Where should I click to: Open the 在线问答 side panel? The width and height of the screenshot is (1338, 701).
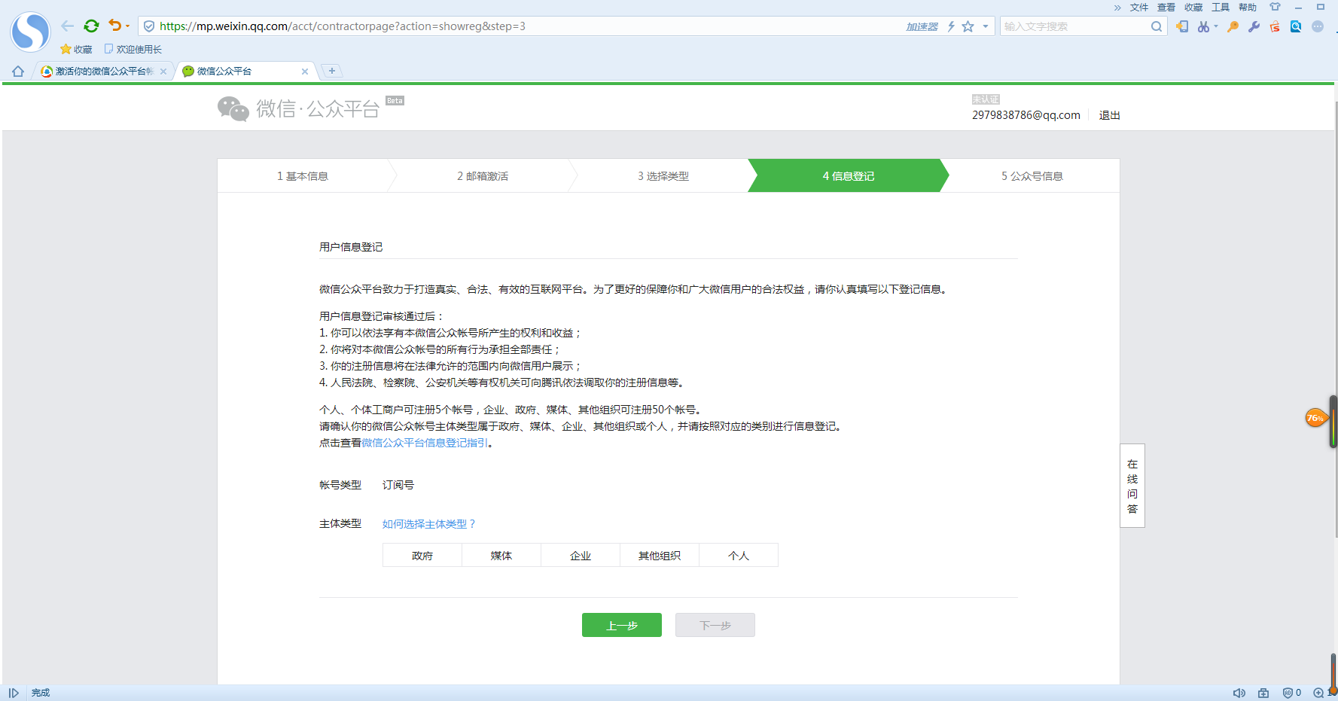coord(1132,486)
